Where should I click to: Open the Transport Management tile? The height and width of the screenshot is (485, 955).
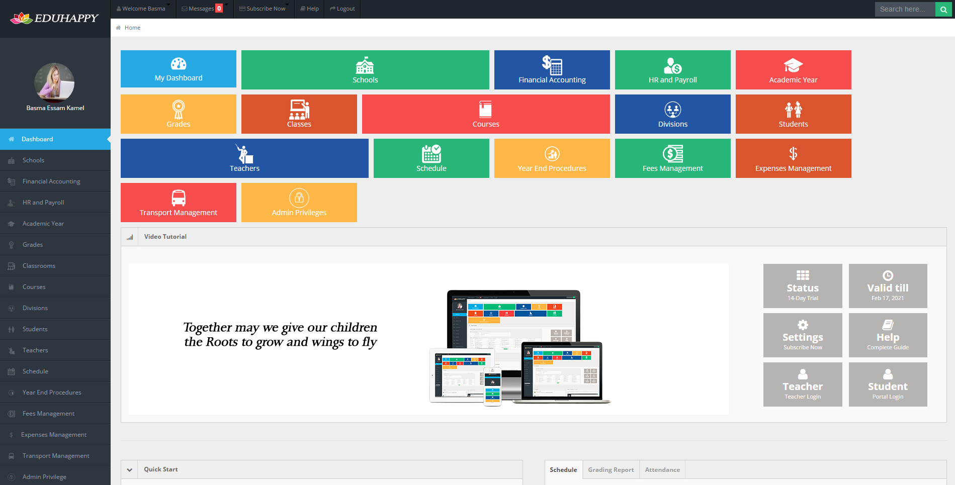pyautogui.click(x=179, y=203)
